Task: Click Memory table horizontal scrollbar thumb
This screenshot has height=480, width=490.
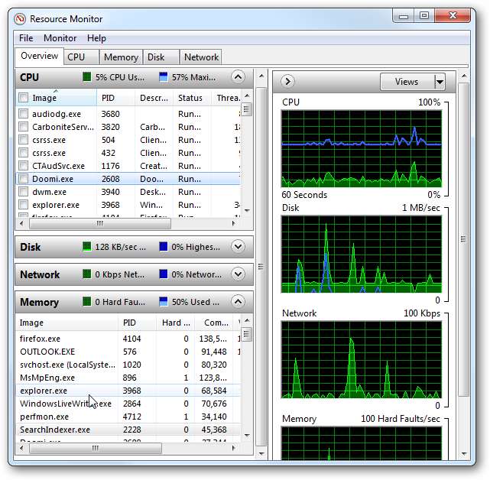Action: click(x=96, y=448)
